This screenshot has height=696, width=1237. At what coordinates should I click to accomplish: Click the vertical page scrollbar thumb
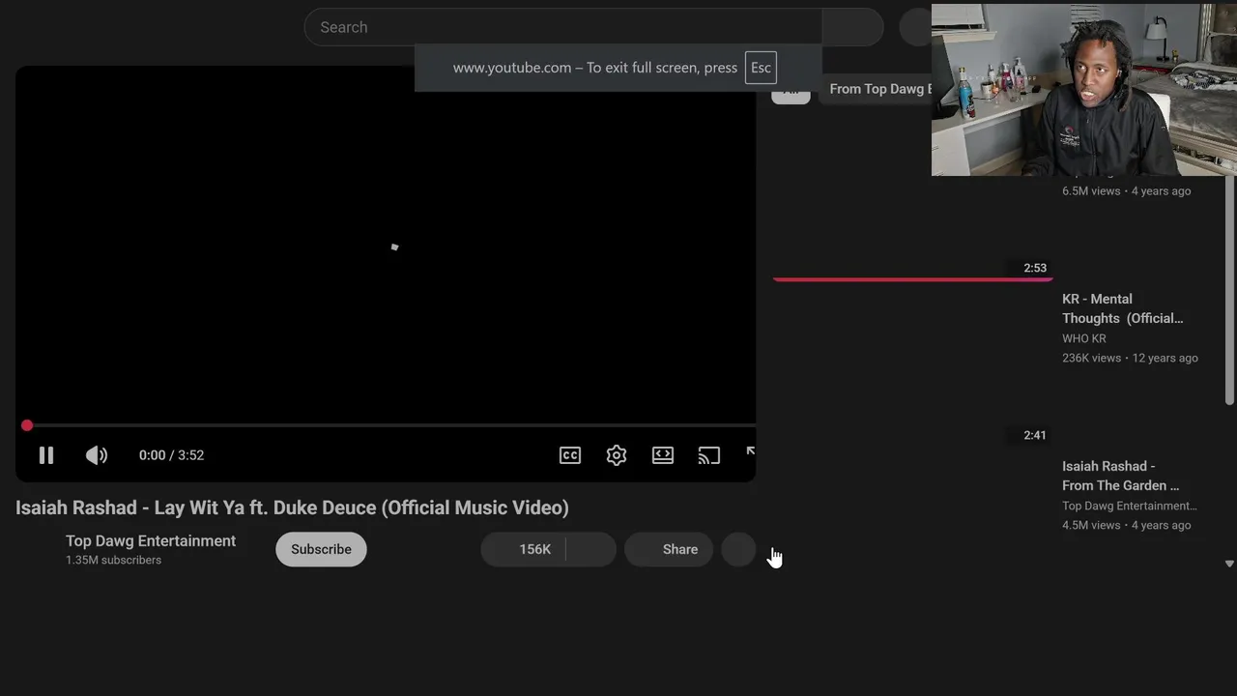[x=1229, y=290]
